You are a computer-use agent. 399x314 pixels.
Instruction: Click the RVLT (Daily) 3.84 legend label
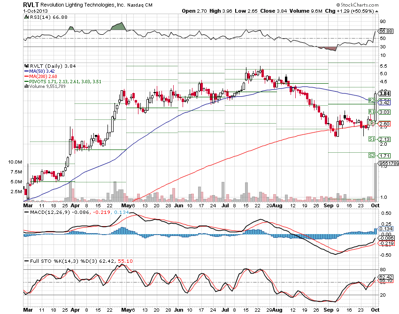tap(53, 66)
